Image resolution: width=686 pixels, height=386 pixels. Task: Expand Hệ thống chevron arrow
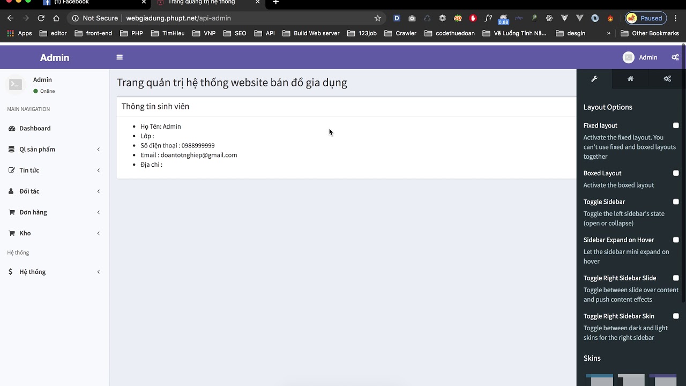point(99,272)
